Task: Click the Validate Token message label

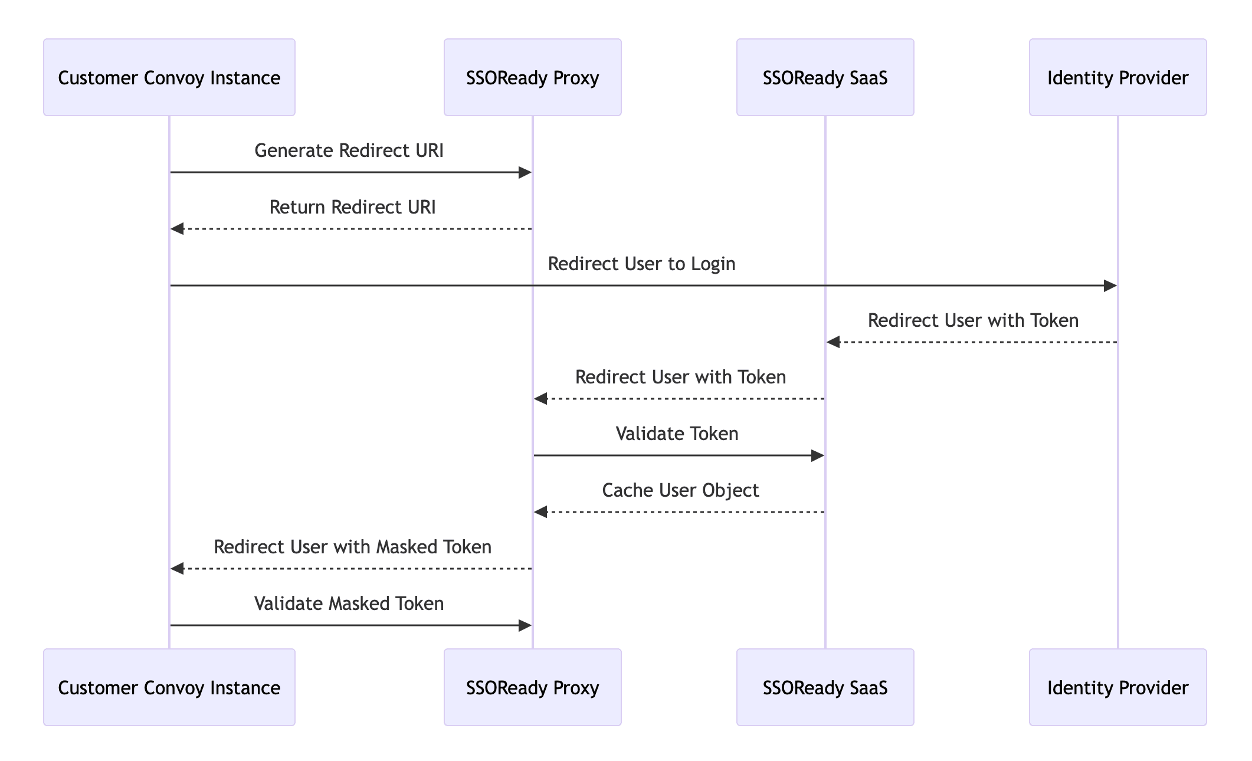Action: pos(676,434)
